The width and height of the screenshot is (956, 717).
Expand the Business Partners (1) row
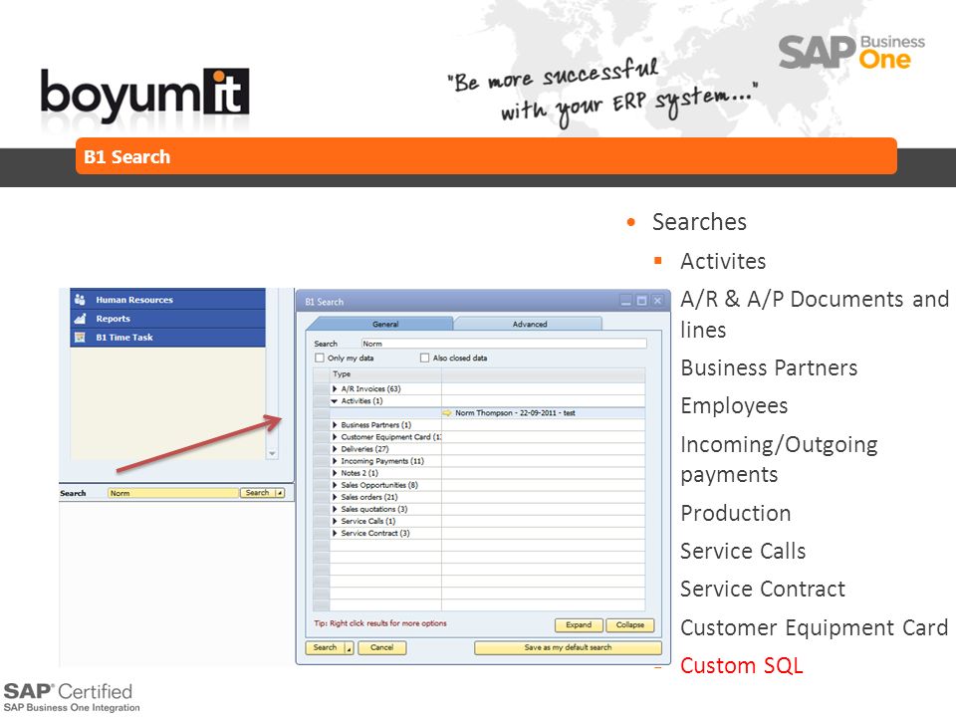[335, 425]
